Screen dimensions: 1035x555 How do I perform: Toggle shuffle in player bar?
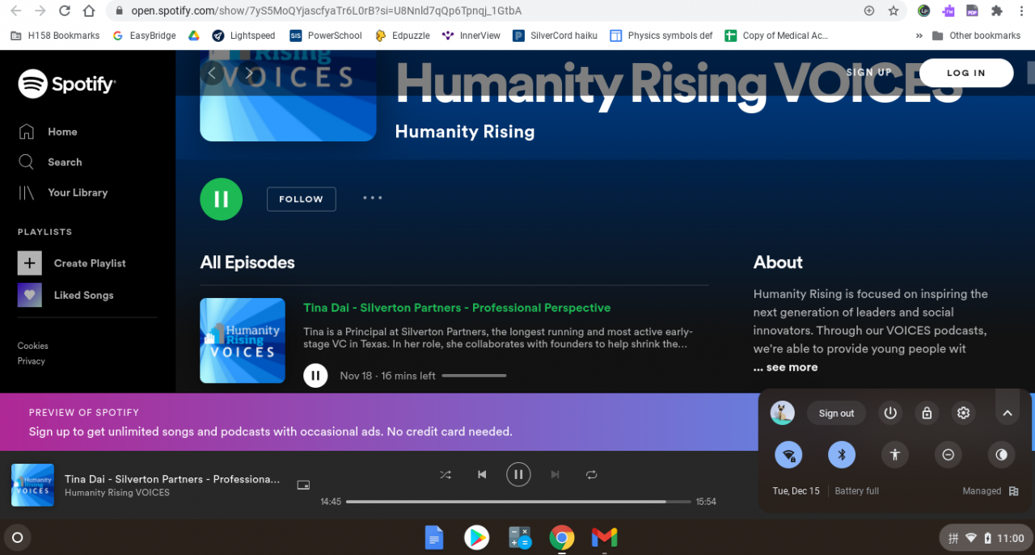point(446,475)
